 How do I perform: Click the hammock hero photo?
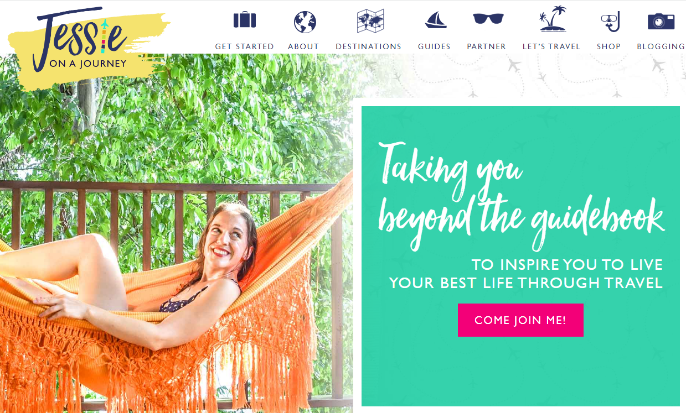tap(176, 243)
